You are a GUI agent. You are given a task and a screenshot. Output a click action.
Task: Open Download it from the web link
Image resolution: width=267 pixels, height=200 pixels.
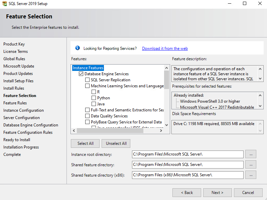(x=165, y=48)
